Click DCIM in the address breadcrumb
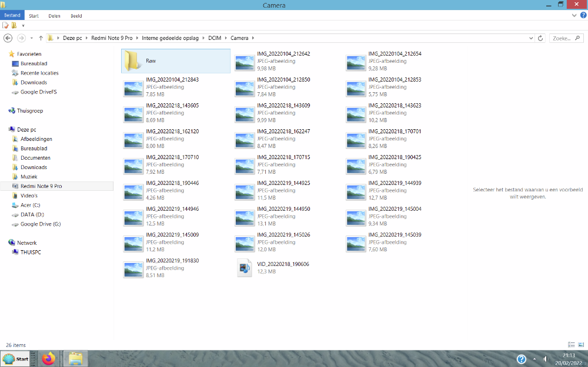Screen dimensions: 588x367 pyautogui.click(x=215, y=38)
